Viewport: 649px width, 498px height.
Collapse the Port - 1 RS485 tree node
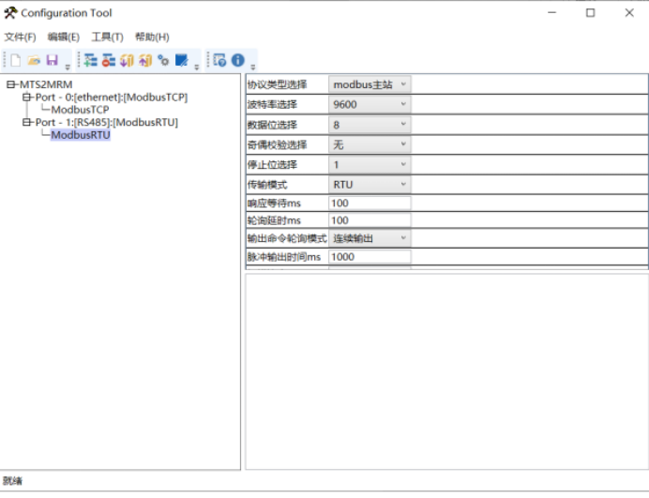point(26,123)
